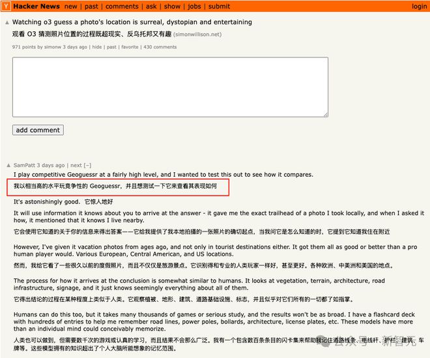Open the 'show' section
Viewport: 430px width, 358px height.
pyautogui.click(x=172, y=7)
